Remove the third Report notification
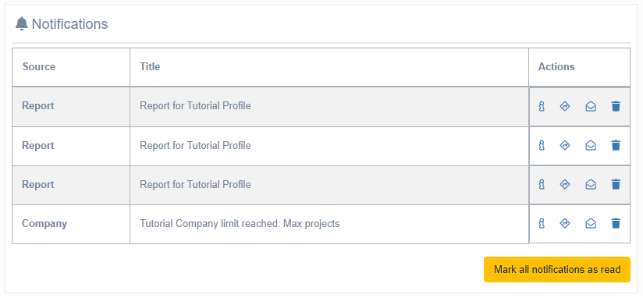This screenshot has width=643, height=298. 616,184
